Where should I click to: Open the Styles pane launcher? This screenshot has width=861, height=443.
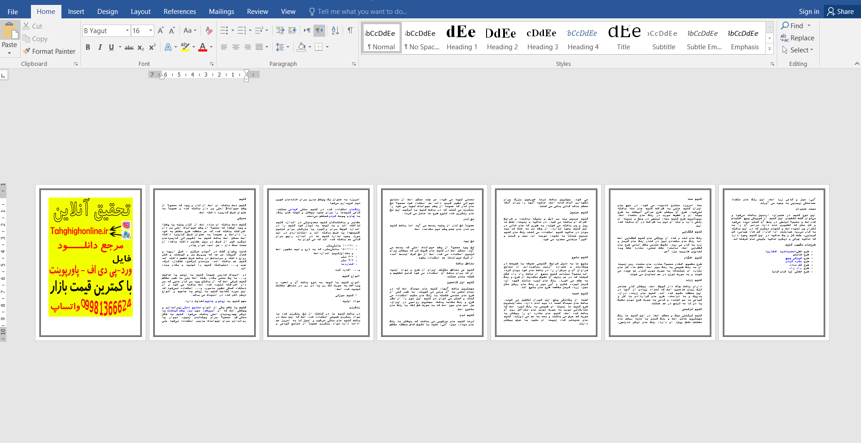[x=772, y=64]
